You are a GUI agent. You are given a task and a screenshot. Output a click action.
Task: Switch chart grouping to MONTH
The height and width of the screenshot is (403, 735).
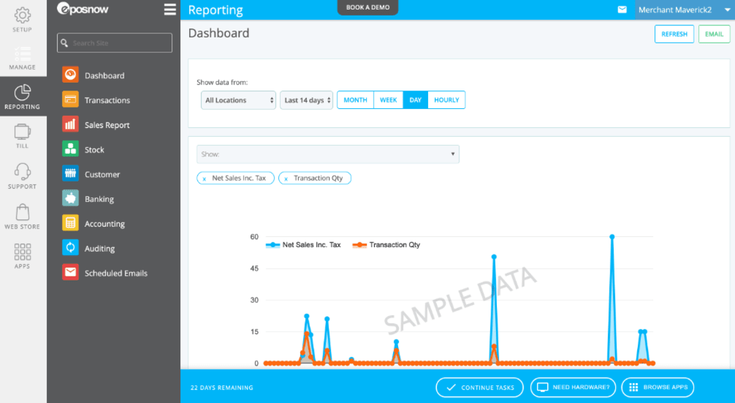pos(355,100)
